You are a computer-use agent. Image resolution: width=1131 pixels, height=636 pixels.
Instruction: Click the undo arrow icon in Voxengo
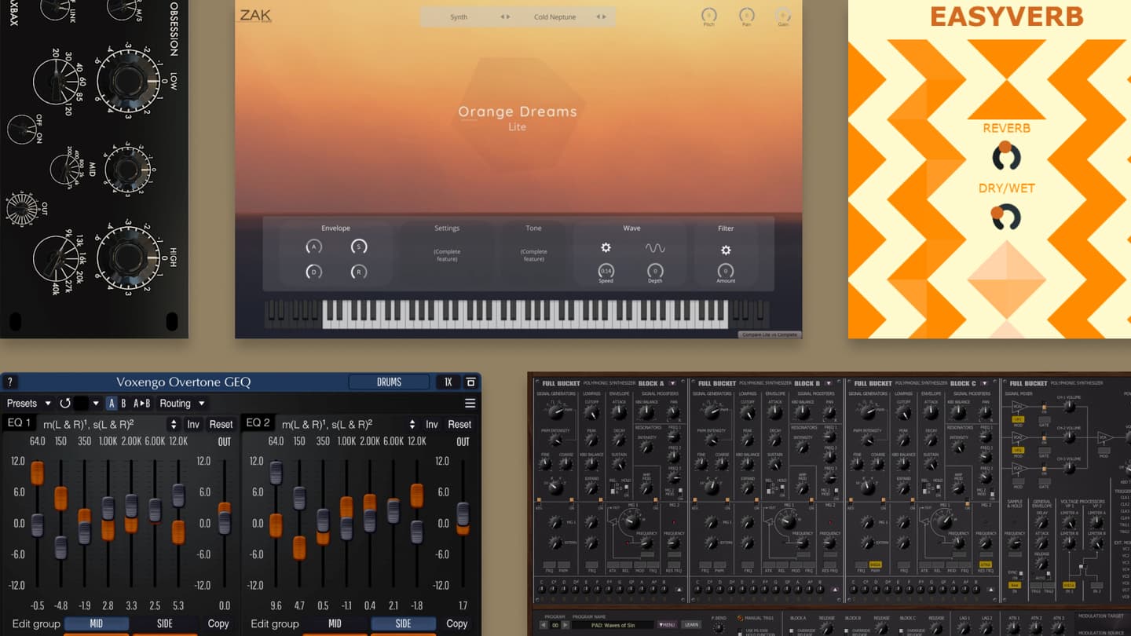(x=64, y=403)
